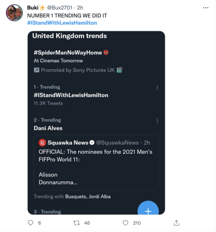Open the @SquawkaNews handle
Viewport: 216px width, 232px height.
point(117,143)
